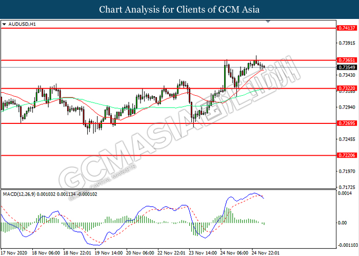The width and height of the screenshot is (359, 256).
Task: Click the AUDUSD,H1 chart title text
Action: tap(22, 24)
